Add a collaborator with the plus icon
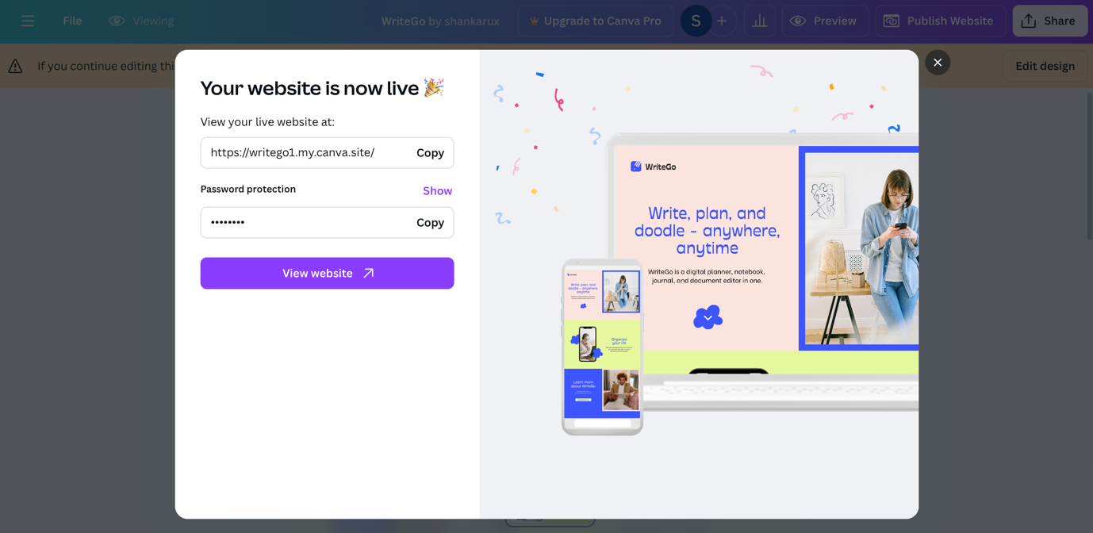Image resolution: width=1093 pixels, height=533 pixels. tap(722, 21)
